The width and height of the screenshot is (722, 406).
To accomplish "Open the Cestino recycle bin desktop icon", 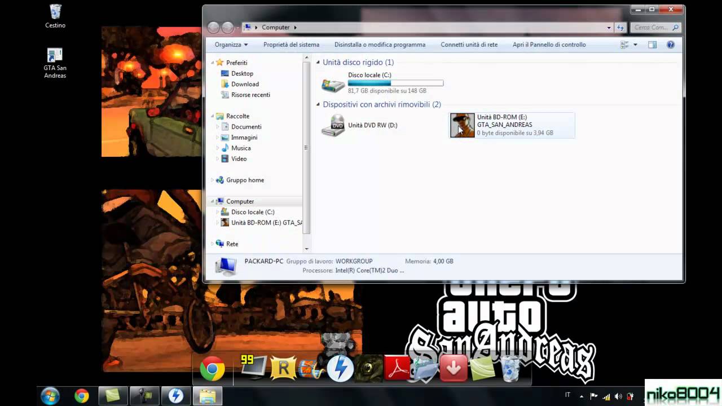I will click(55, 16).
